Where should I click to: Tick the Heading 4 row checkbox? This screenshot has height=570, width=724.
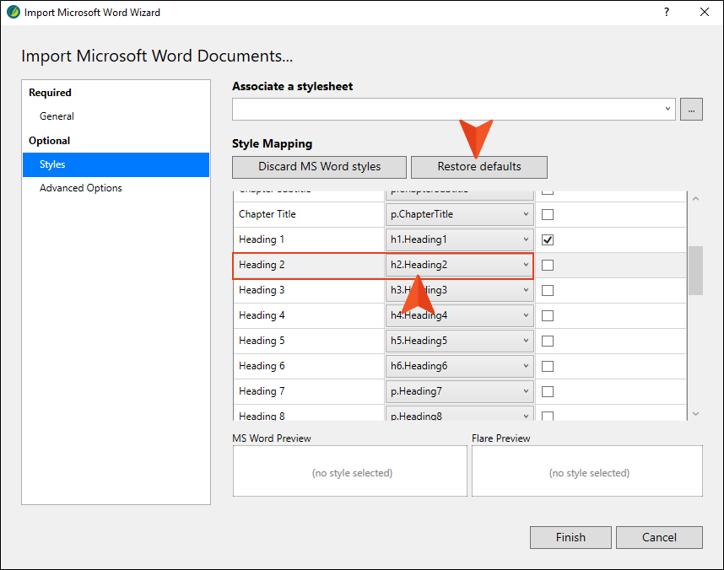click(548, 315)
